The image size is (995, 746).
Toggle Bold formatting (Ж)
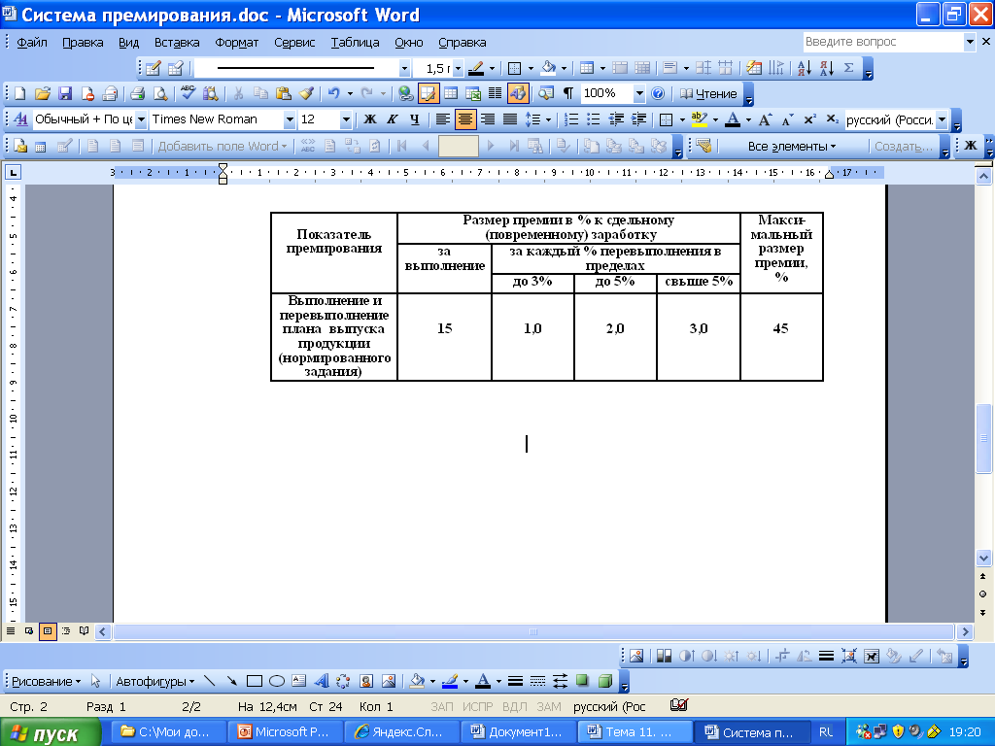[370, 119]
